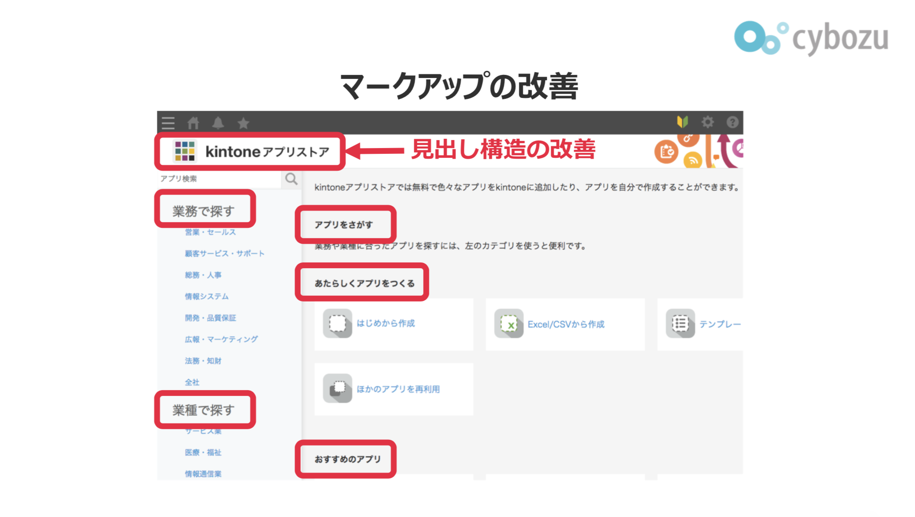Select 顧客サービス・サポート category
Image resolution: width=915 pixels, height=517 pixels.
coord(225,254)
